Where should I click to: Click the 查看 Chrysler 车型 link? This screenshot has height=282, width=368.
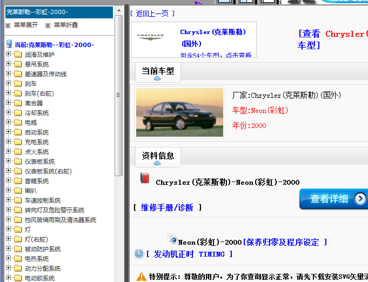333,39
